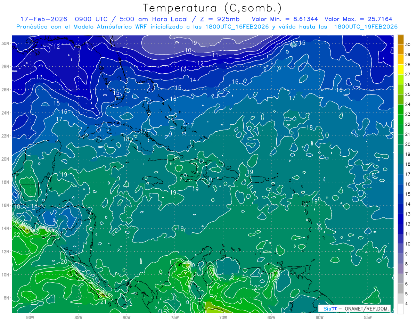417x322 pixels.
Task: Click the '28N' latitude axis label
Action: point(5,66)
